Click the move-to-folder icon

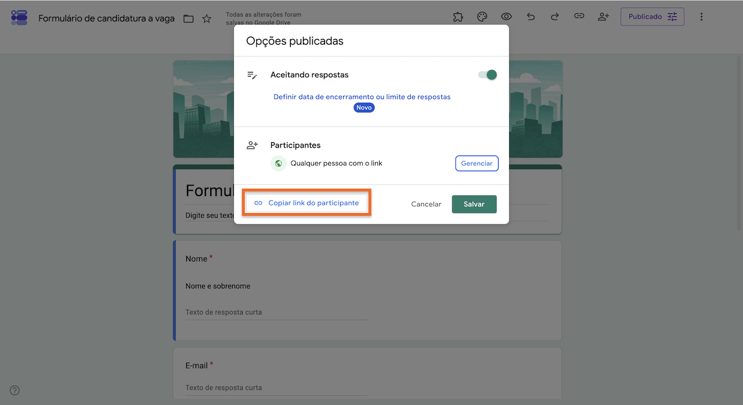pos(189,19)
